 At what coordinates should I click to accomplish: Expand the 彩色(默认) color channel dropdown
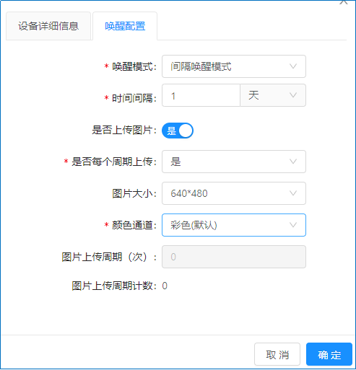234,225
